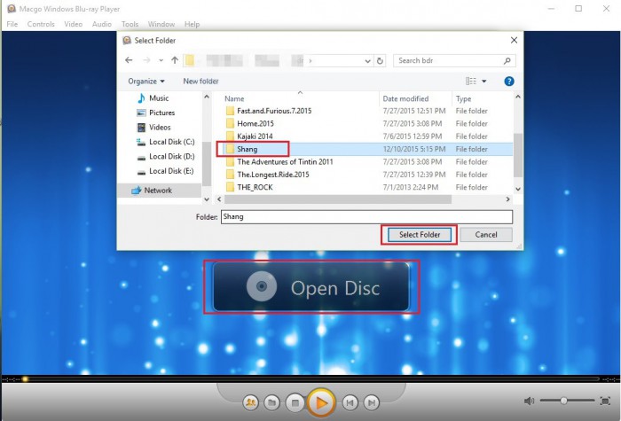Screen dimensions: 621x421
Task: Open the Organize dropdown menu
Action: 146,81
